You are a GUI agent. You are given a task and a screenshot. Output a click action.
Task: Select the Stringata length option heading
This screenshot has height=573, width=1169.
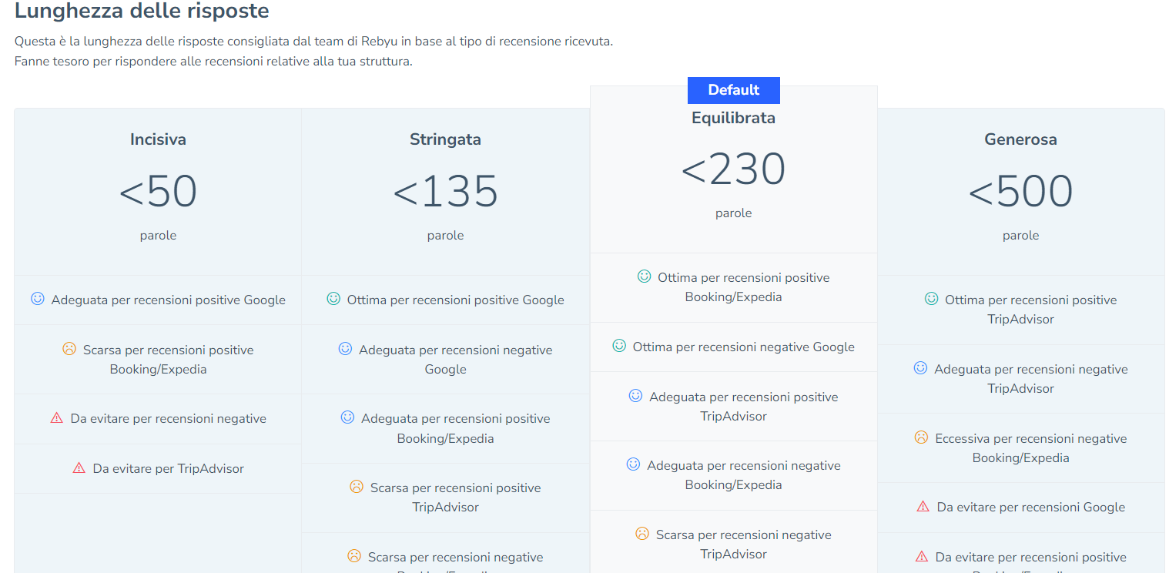click(445, 139)
